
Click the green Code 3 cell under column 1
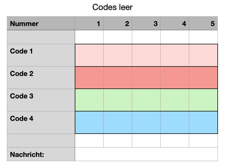[89, 100]
